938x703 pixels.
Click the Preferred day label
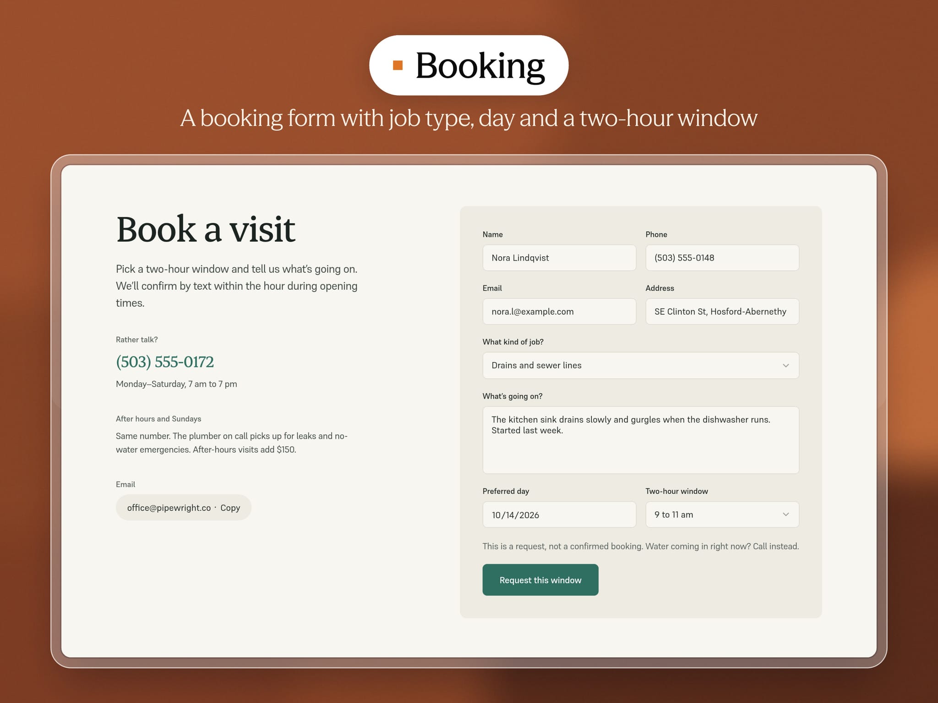[506, 491]
